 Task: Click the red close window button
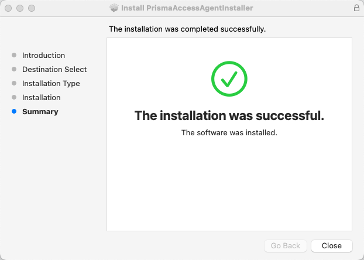(8, 8)
